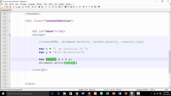Click the Cut scissors toolbar icon
The height and width of the screenshot is (96, 171).
pyautogui.click(x=23, y=7)
